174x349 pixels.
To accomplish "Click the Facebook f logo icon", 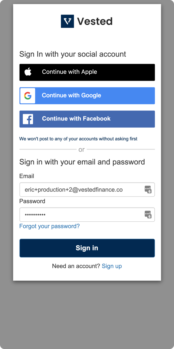I will click(x=28, y=119).
